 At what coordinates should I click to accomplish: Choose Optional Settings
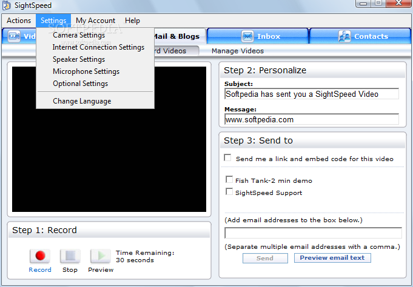95,84
